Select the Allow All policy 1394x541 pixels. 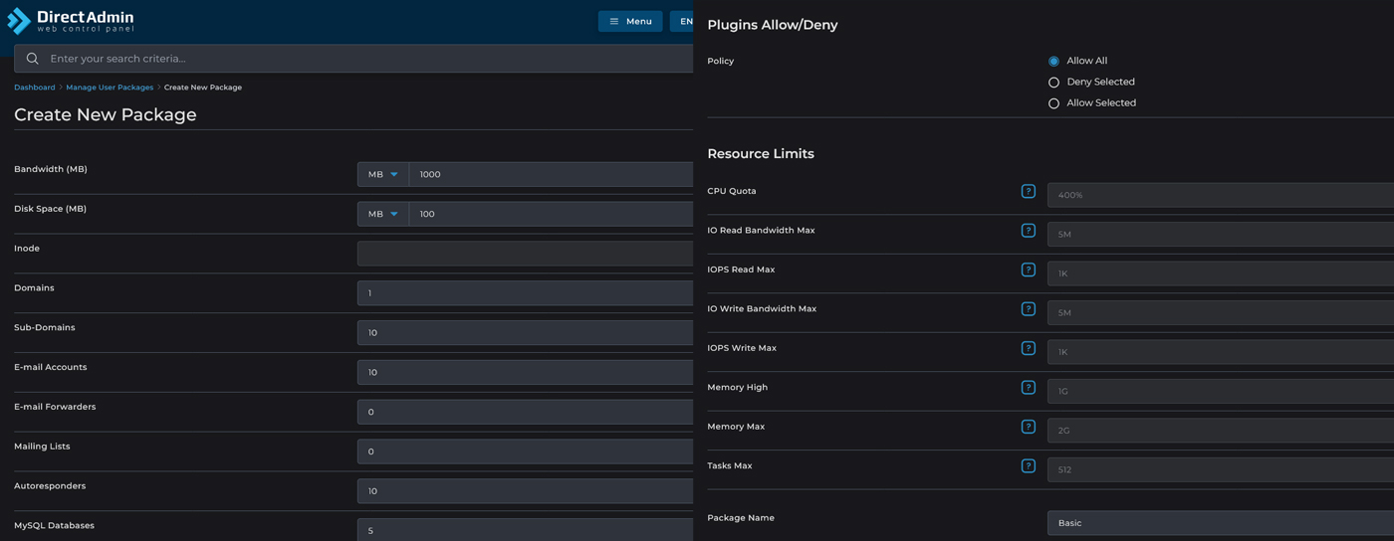coord(1053,62)
